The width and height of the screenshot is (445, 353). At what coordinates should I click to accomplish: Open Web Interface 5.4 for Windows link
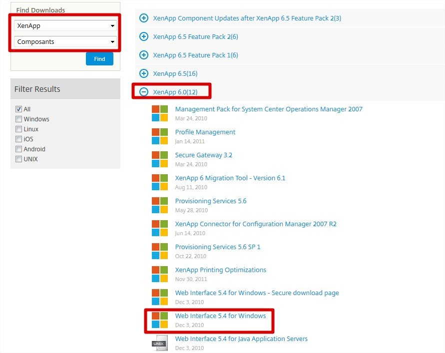[x=220, y=316]
